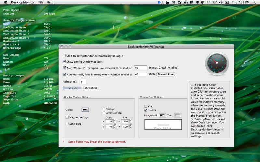
Task: Click the height stepper arrows
Action: [x=131, y=127]
